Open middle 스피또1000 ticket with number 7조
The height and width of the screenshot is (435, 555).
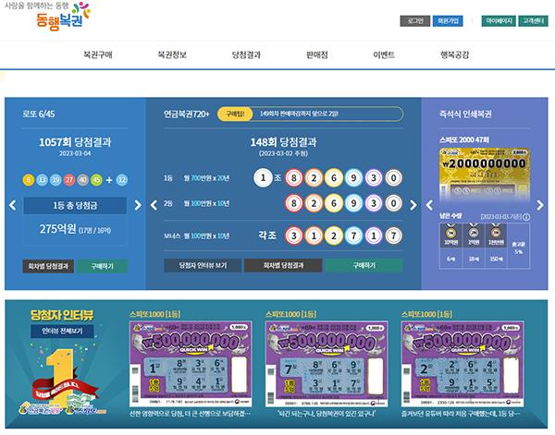pyautogui.click(x=327, y=364)
